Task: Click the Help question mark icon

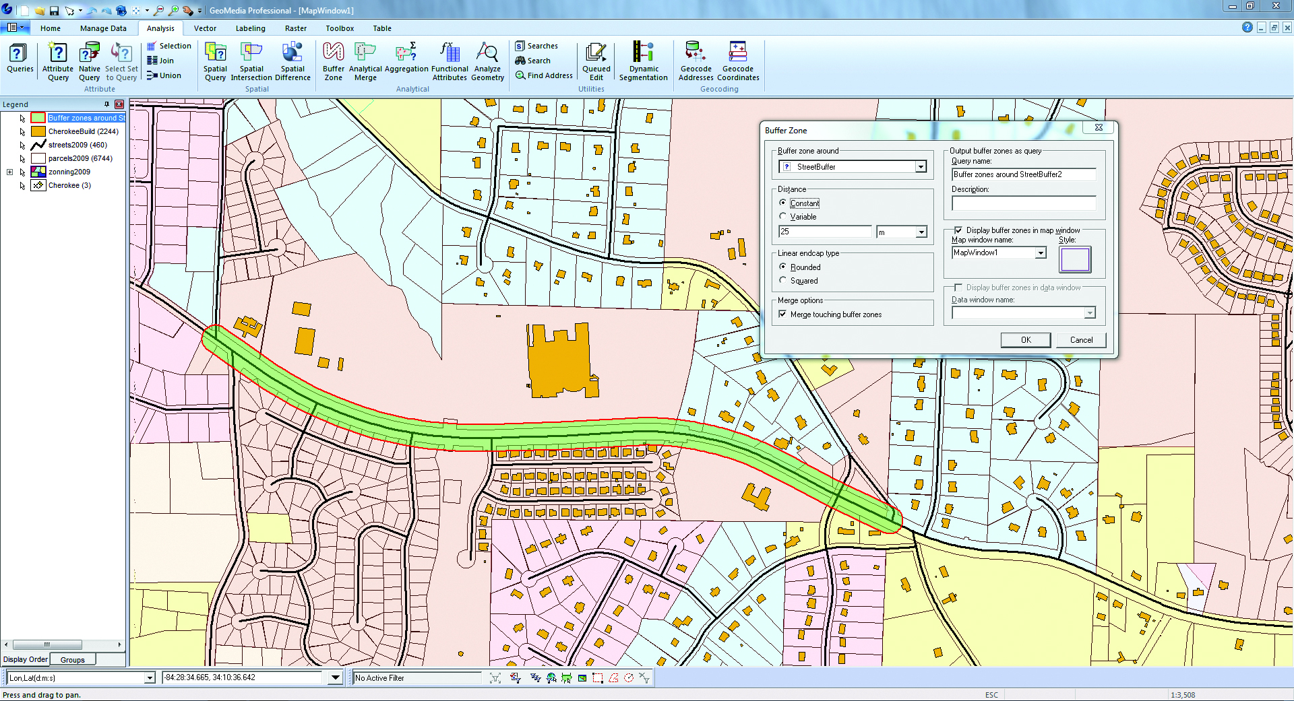Action: (x=1247, y=28)
